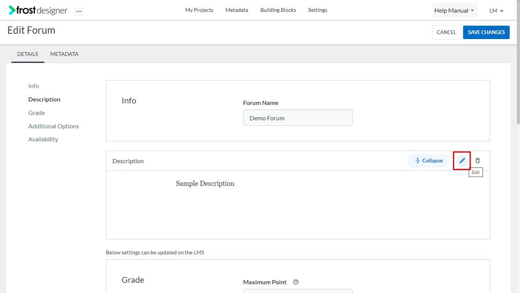Click the Maximum Point help question icon
This screenshot has height=293, width=520.
click(x=296, y=282)
